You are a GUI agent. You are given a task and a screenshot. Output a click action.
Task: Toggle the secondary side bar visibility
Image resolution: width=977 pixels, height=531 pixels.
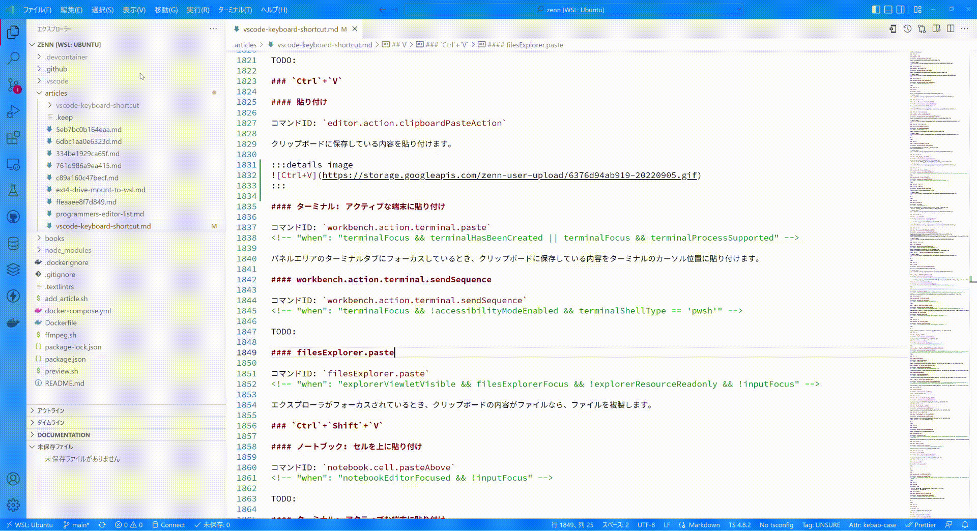(900, 10)
